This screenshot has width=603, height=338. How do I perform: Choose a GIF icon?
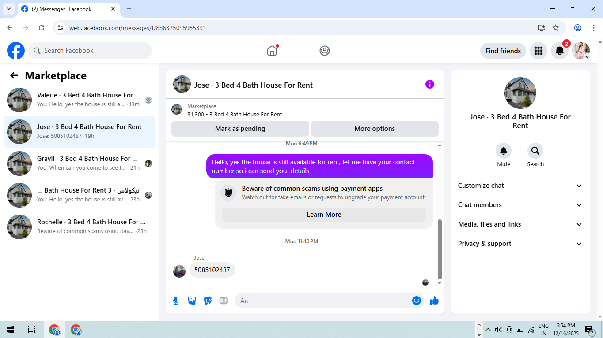coord(224,301)
